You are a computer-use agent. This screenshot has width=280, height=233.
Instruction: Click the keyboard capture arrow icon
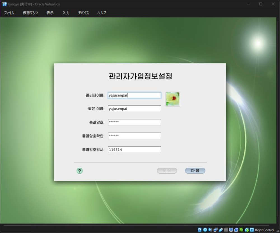click(x=252, y=230)
